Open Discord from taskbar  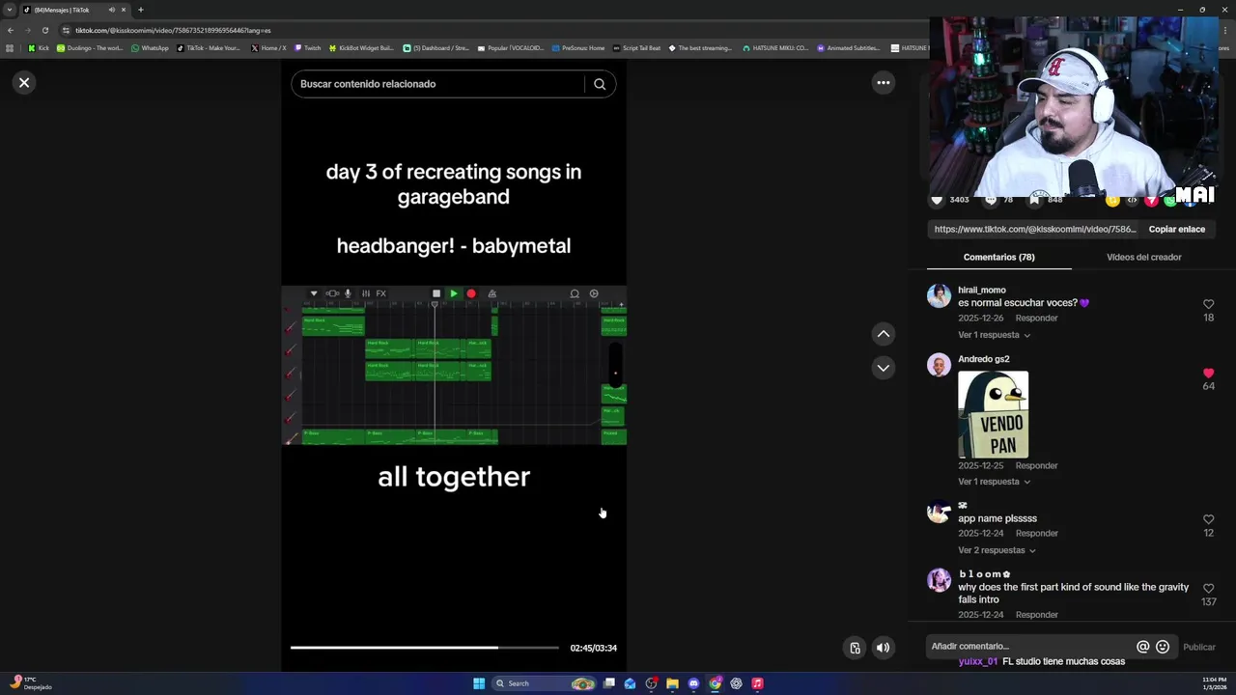(693, 683)
